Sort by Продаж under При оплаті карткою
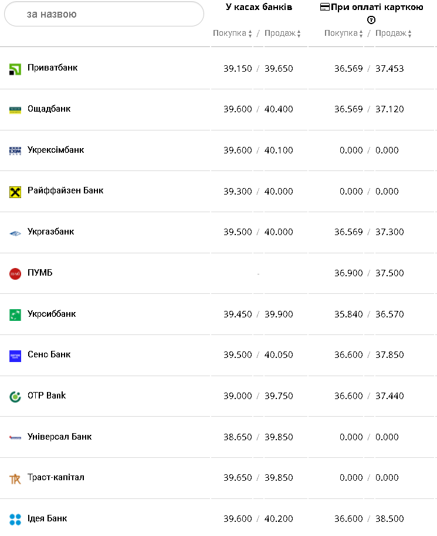 coord(394,33)
